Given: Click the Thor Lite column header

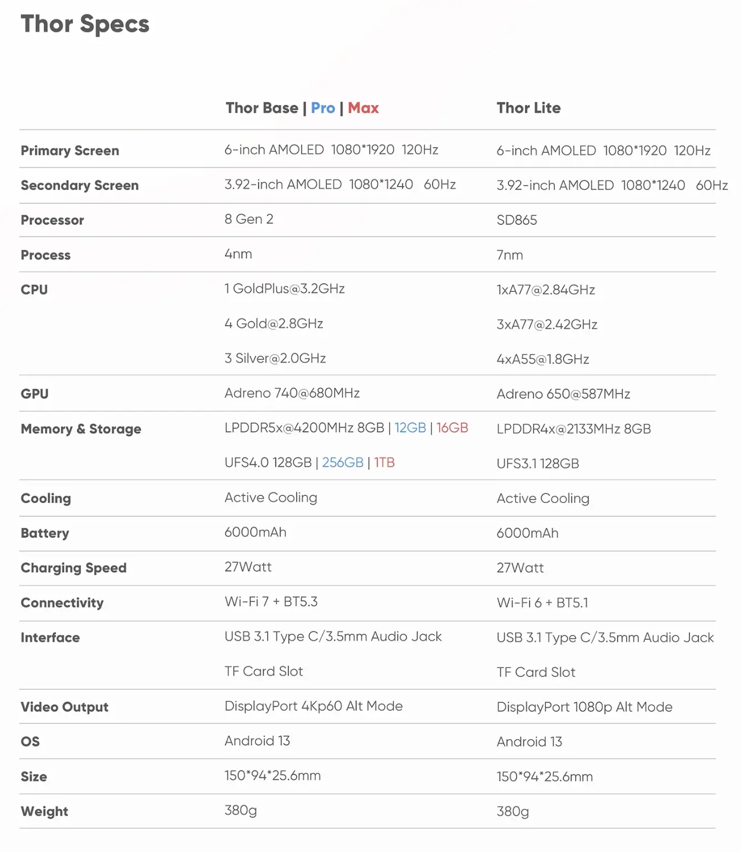Looking at the screenshot, I should (x=528, y=108).
